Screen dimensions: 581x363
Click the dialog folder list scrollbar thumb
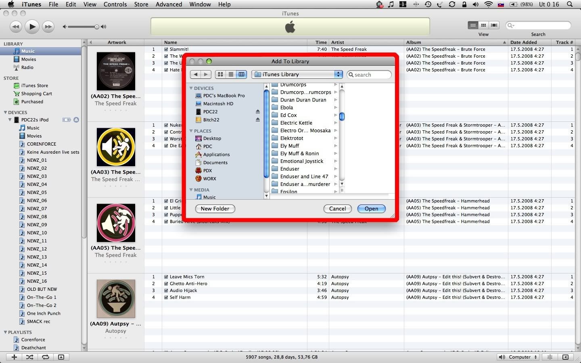(342, 117)
